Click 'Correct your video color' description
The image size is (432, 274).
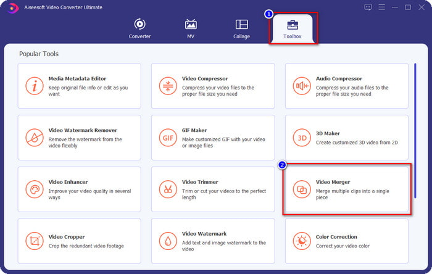(343, 246)
